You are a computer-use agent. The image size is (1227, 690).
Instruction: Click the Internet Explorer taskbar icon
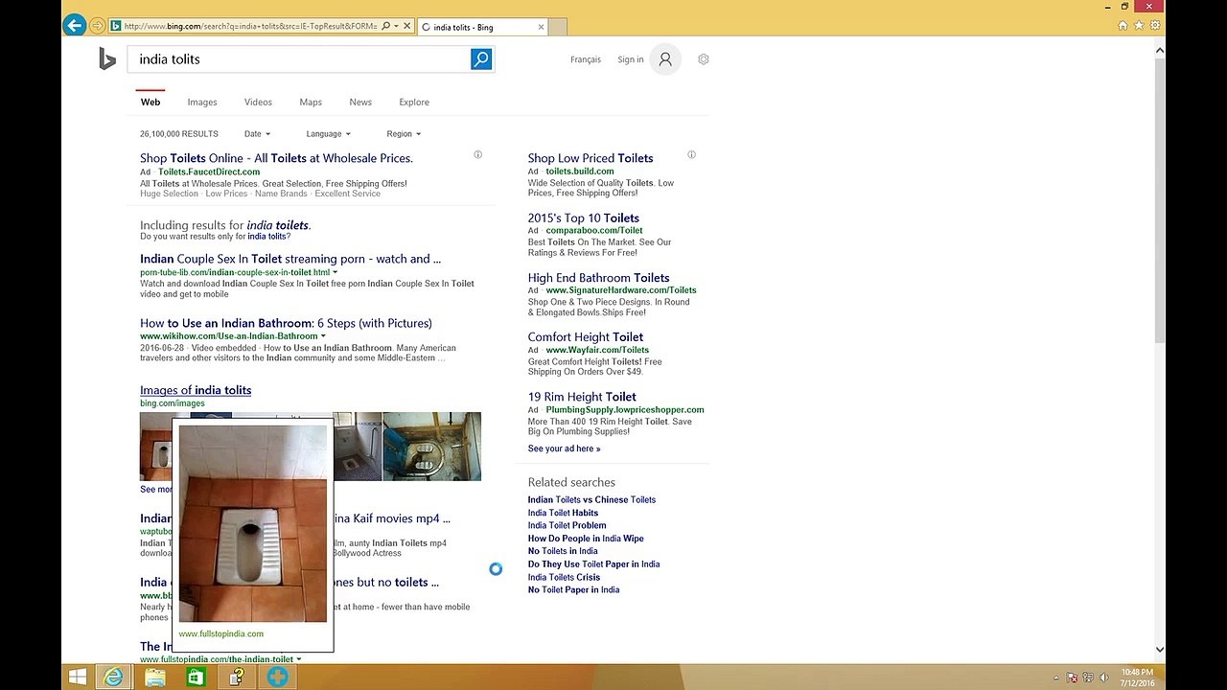pos(113,678)
